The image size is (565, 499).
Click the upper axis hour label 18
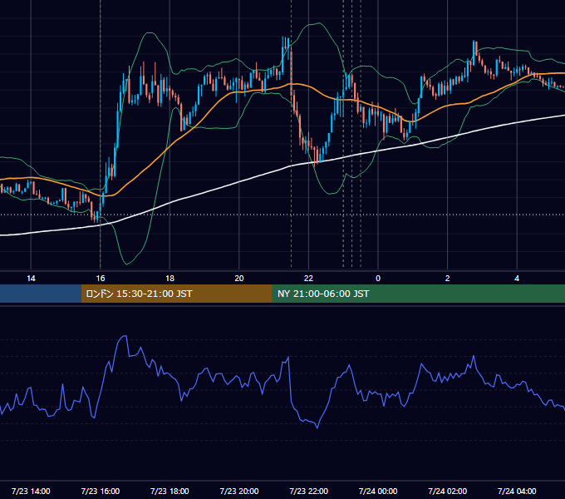(169, 279)
